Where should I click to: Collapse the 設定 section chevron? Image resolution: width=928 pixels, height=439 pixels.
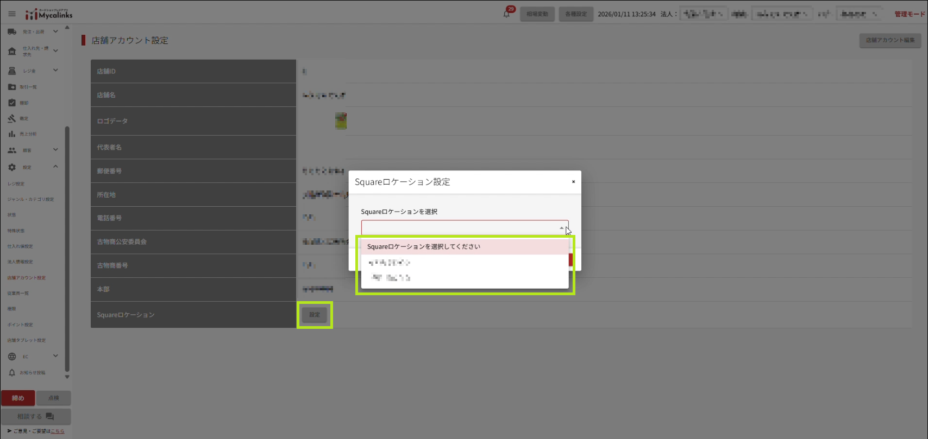pyautogui.click(x=55, y=167)
